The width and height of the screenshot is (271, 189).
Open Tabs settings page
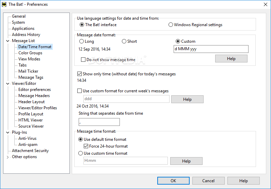22,65
